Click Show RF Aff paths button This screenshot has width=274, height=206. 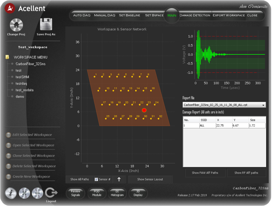(246, 173)
